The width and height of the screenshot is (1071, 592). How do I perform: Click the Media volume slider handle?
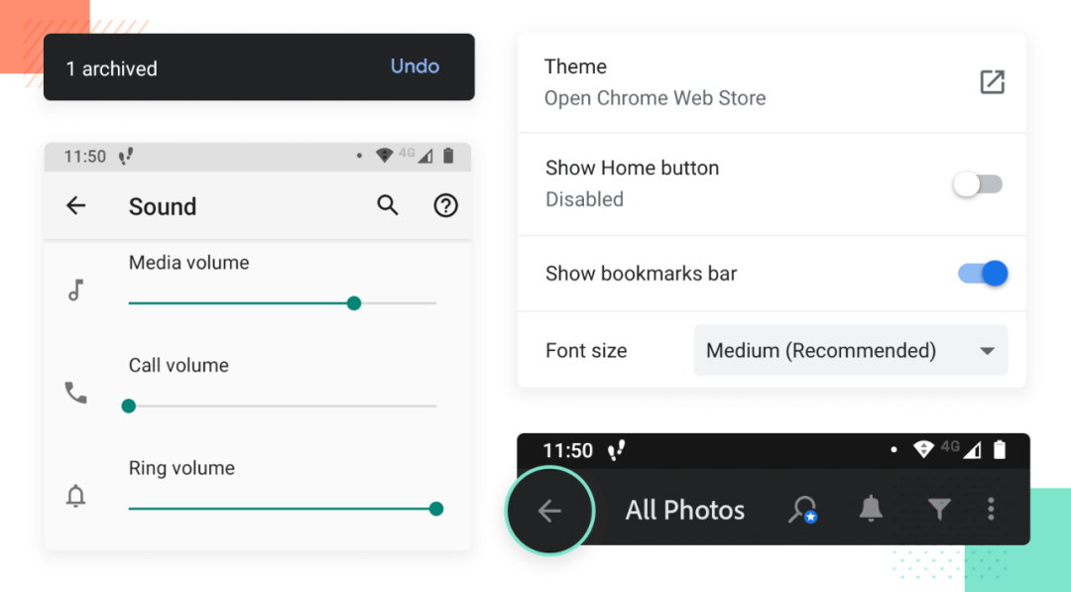coord(354,303)
